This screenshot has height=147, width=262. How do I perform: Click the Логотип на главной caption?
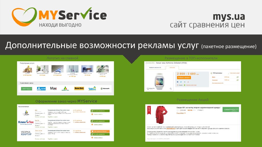coord(62,58)
